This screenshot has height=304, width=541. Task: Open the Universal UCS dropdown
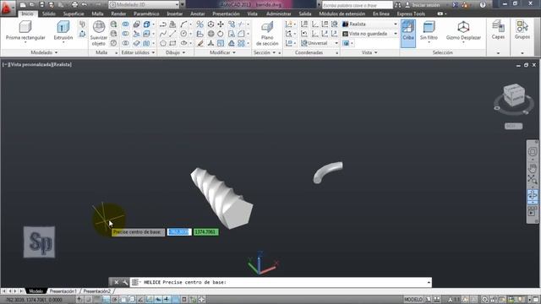coord(320,43)
